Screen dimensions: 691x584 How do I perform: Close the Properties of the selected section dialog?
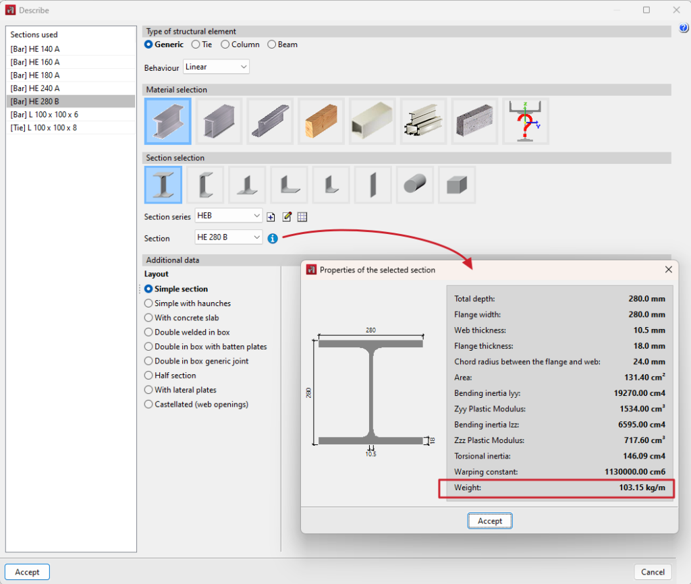[669, 270]
